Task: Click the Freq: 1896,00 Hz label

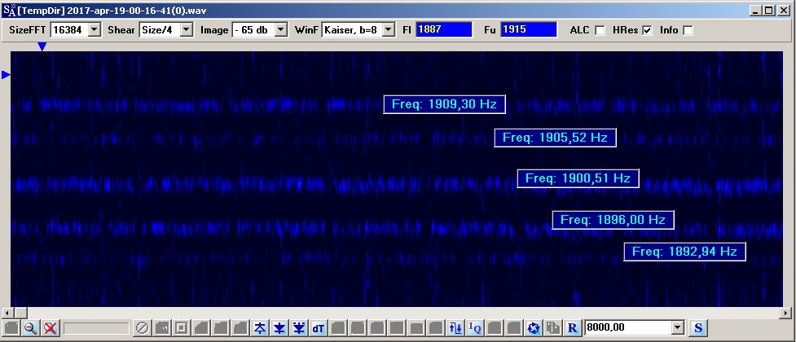Action: [613, 220]
